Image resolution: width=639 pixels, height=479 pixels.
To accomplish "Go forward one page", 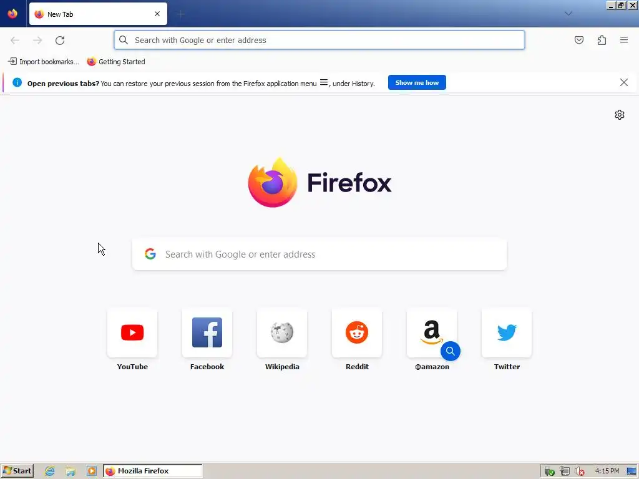I will [37, 41].
